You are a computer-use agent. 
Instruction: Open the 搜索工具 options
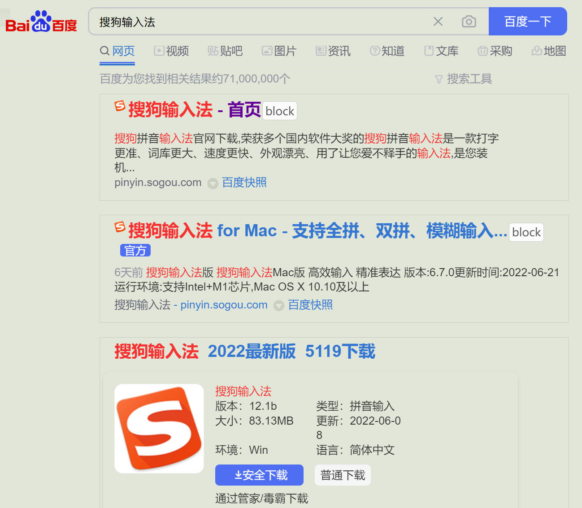pyautogui.click(x=469, y=79)
